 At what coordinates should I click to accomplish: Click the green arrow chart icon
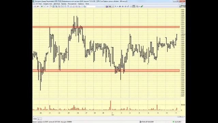pyautogui.click(x=142, y=6)
